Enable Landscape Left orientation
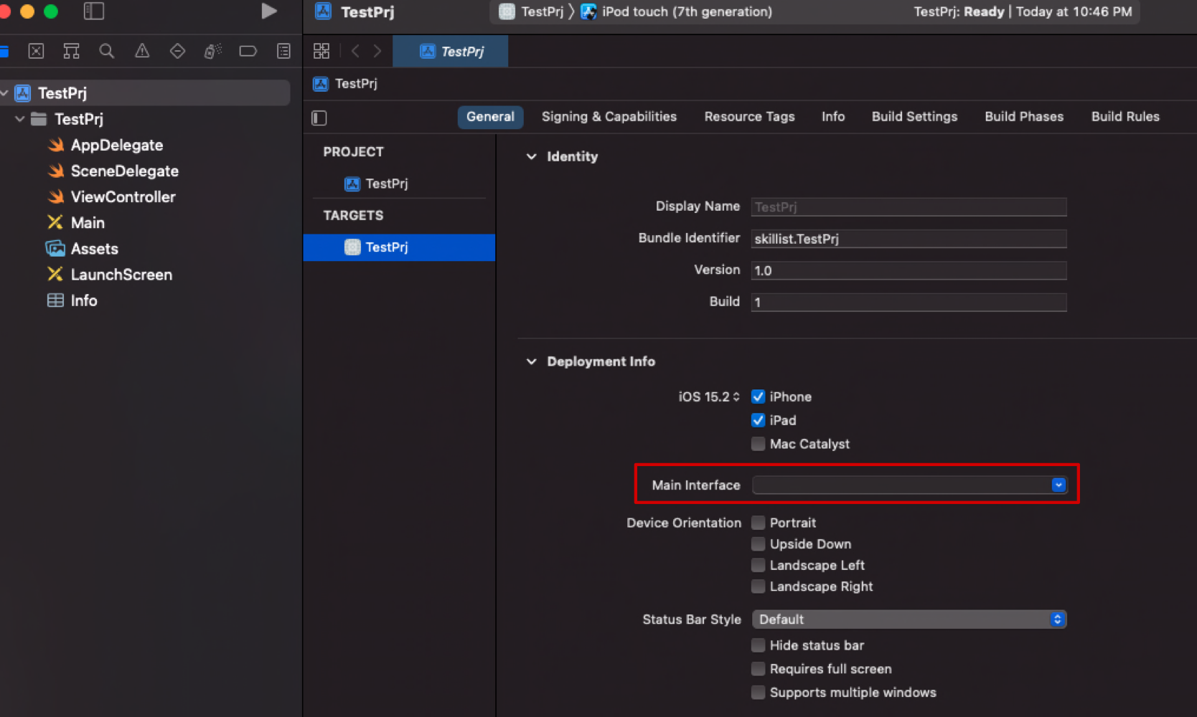The height and width of the screenshot is (717, 1197). [x=758, y=566]
